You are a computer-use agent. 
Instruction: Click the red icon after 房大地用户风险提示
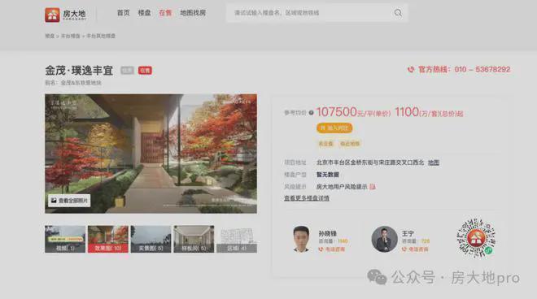point(373,187)
